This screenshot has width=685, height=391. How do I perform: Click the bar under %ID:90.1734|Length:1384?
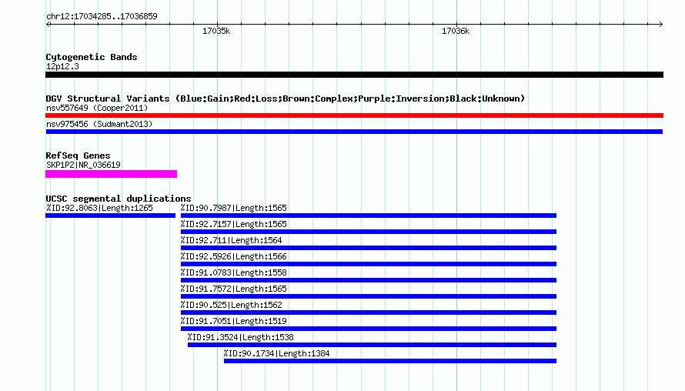coord(390,361)
